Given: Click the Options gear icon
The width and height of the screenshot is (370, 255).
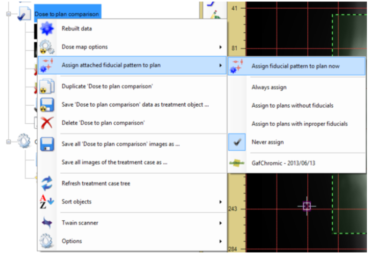Looking at the screenshot, I should coord(46,241).
